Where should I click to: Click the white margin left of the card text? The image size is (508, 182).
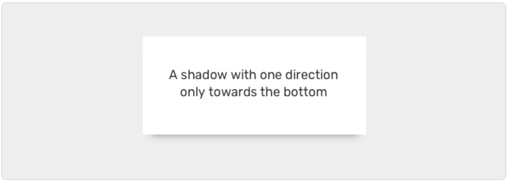click(155, 84)
